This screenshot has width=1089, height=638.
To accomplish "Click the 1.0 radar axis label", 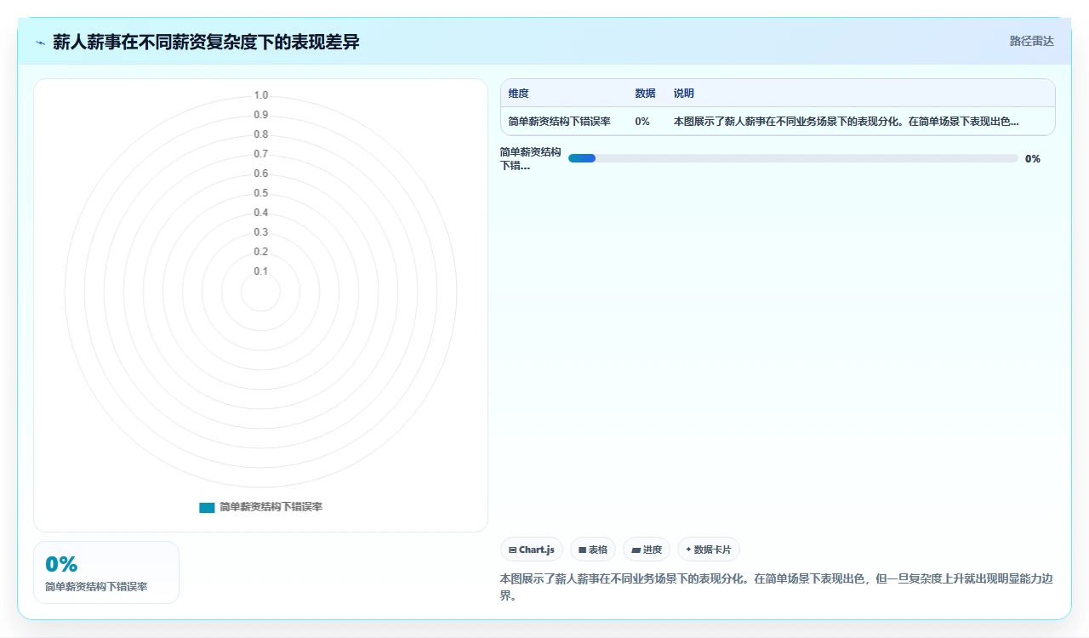I will pyautogui.click(x=260, y=95).
